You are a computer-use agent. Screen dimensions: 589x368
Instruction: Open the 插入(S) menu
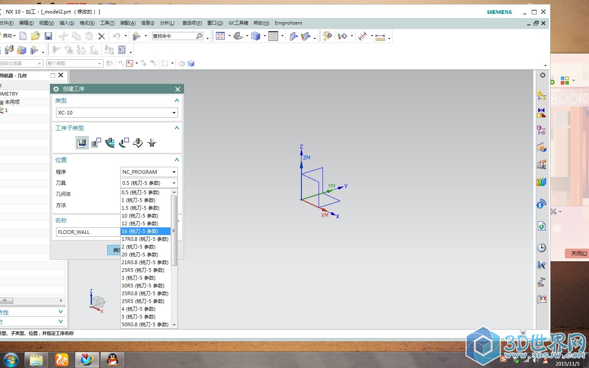[67, 23]
